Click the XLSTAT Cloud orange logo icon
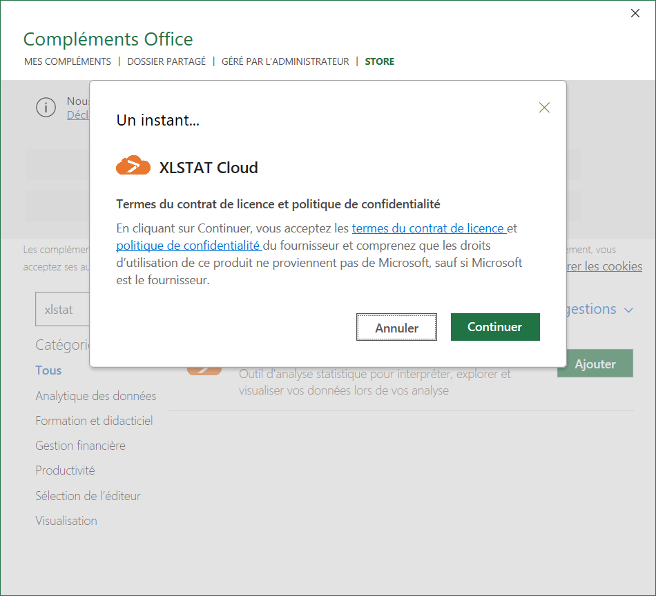 [x=133, y=166]
